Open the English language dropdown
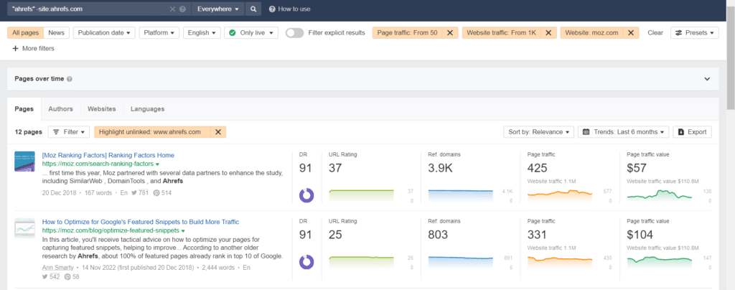The width and height of the screenshot is (735, 290). [202, 33]
